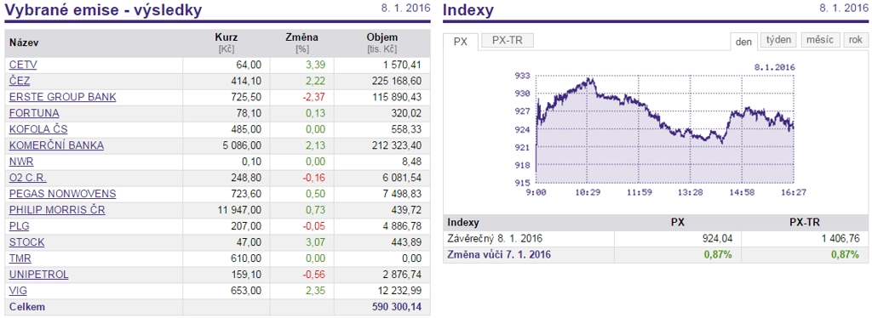Select the UNIPETROL link
This screenshot has width=872, height=318.
coord(39,275)
